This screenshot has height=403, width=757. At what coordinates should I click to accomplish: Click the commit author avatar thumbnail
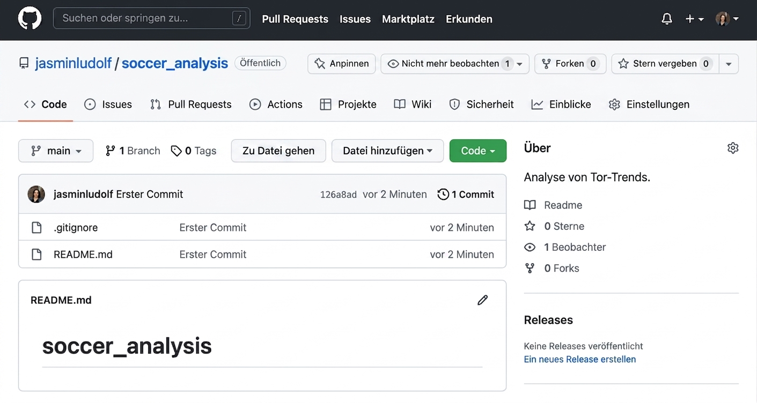click(x=36, y=195)
